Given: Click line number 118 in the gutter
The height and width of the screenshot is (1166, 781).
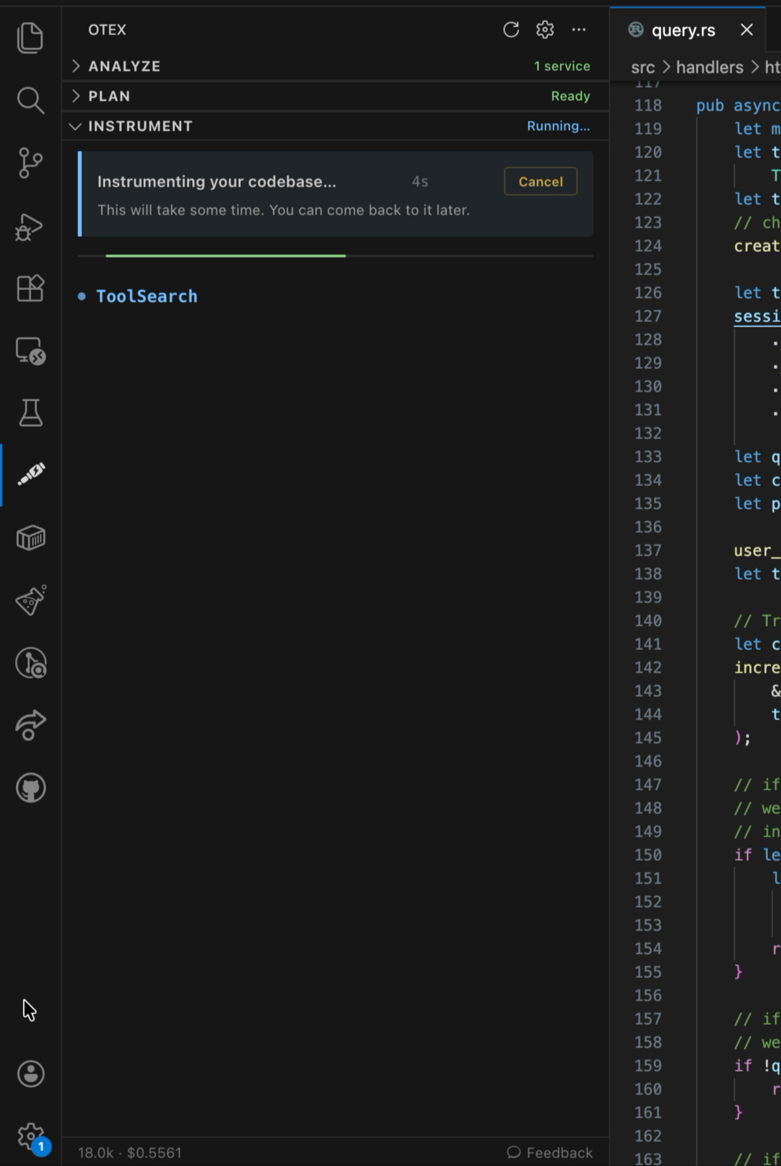Looking at the screenshot, I should pyautogui.click(x=648, y=105).
